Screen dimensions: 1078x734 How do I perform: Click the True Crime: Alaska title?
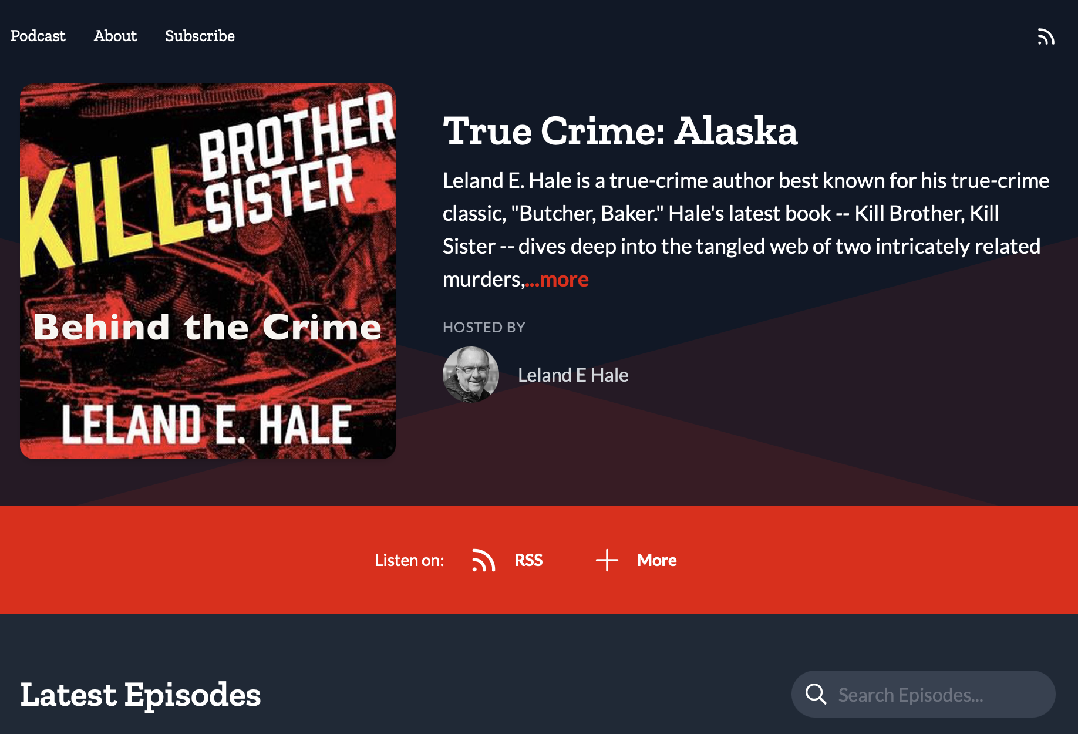coord(620,131)
